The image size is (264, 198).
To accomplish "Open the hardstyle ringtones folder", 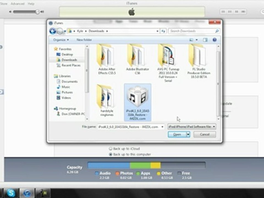I will [107, 100].
